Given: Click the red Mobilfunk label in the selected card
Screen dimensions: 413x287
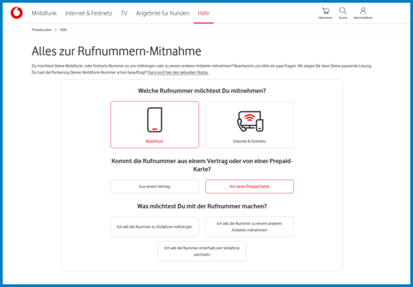Looking at the screenshot, I should coord(155,141).
